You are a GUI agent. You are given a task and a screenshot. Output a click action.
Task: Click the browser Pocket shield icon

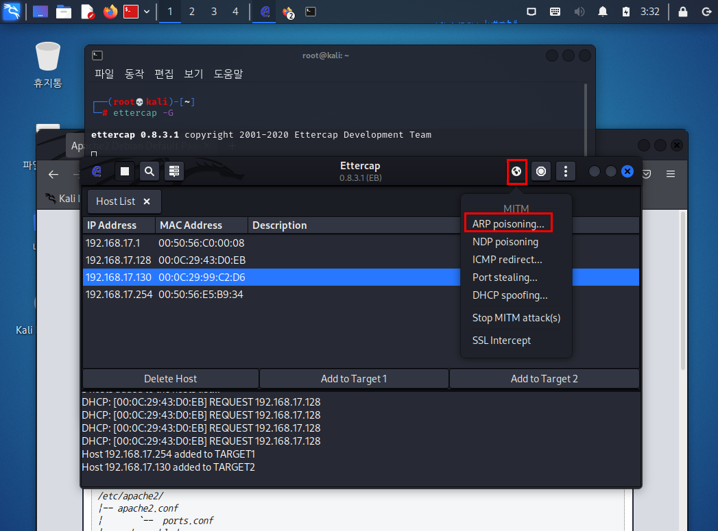pyautogui.click(x=647, y=174)
